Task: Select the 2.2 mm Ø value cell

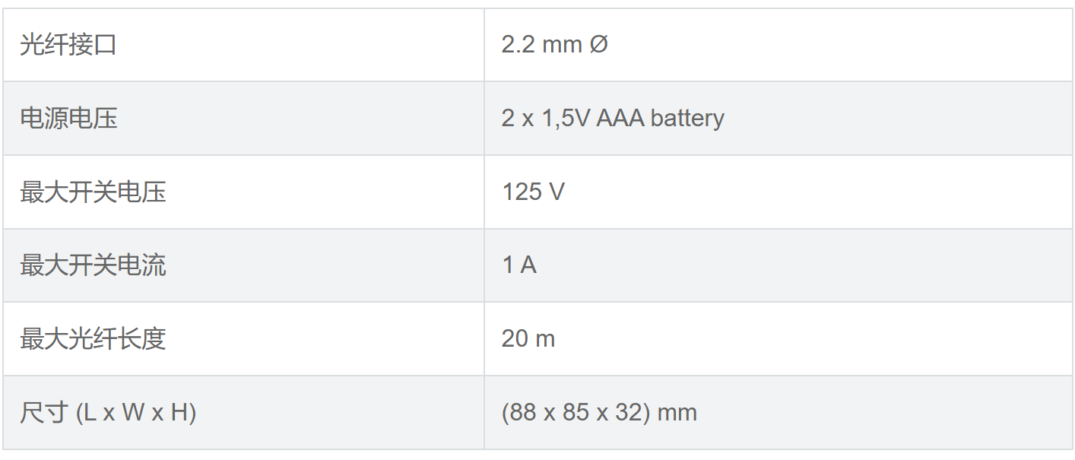Action: [x=554, y=45]
